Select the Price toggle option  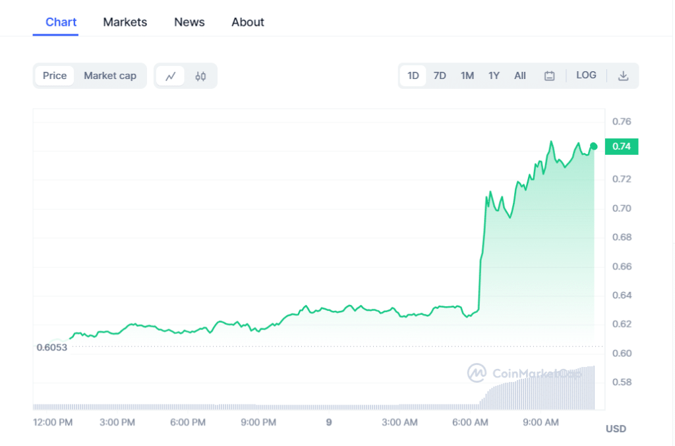55,76
